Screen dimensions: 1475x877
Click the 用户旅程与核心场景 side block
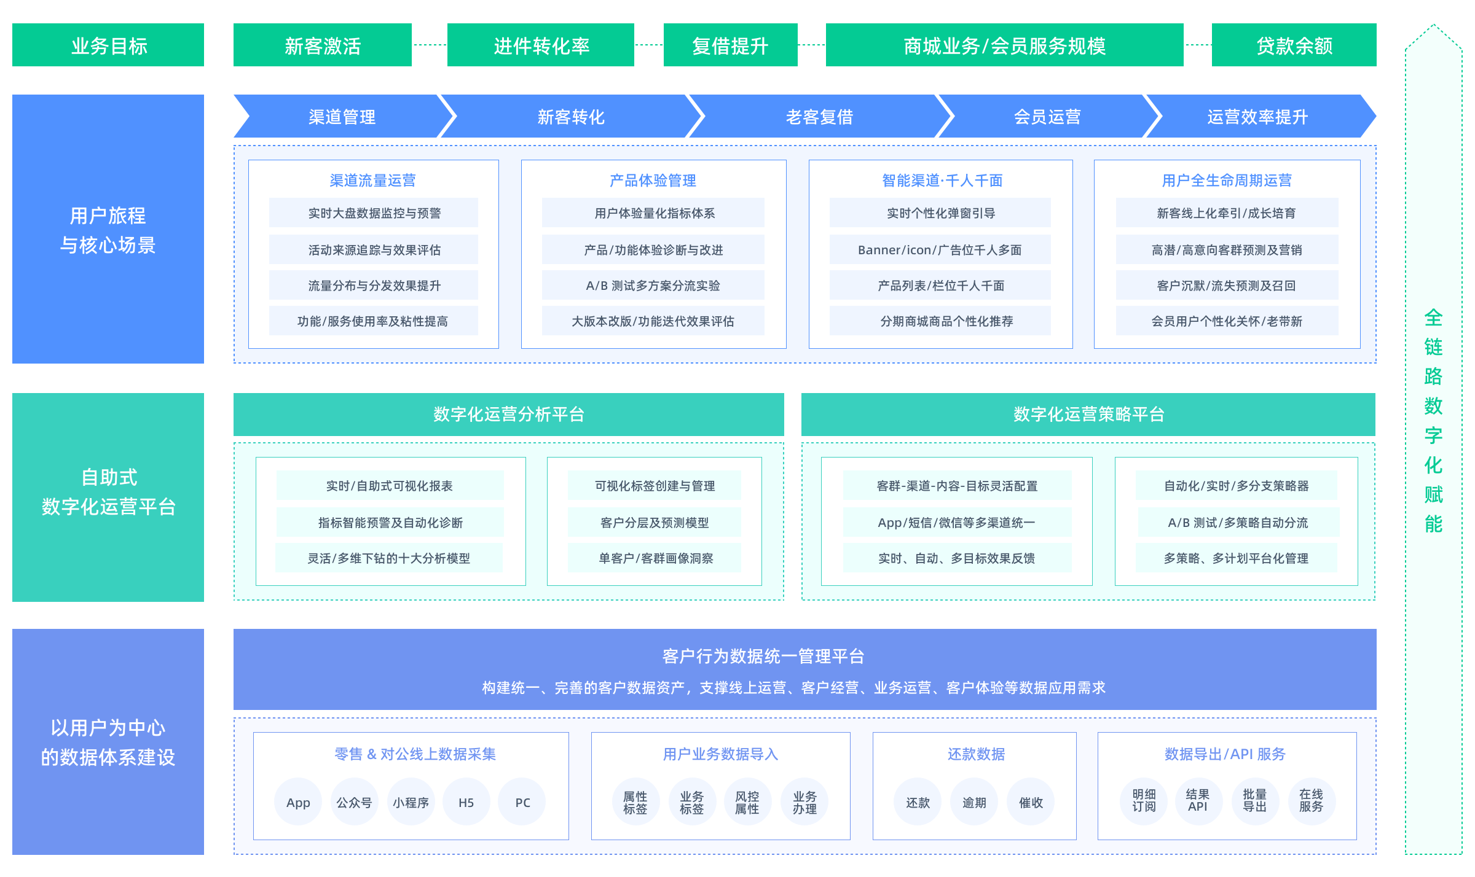point(108,229)
